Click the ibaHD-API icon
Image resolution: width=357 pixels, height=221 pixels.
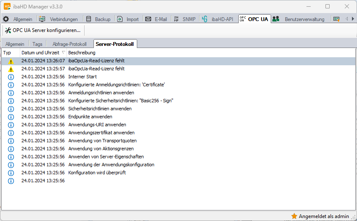(205, 19)
